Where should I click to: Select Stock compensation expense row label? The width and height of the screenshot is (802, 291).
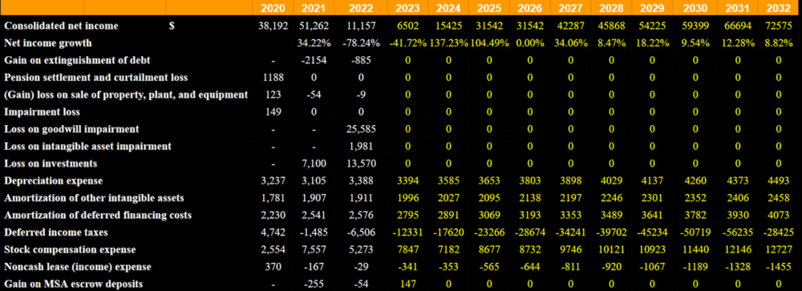[x=70, y=249]
